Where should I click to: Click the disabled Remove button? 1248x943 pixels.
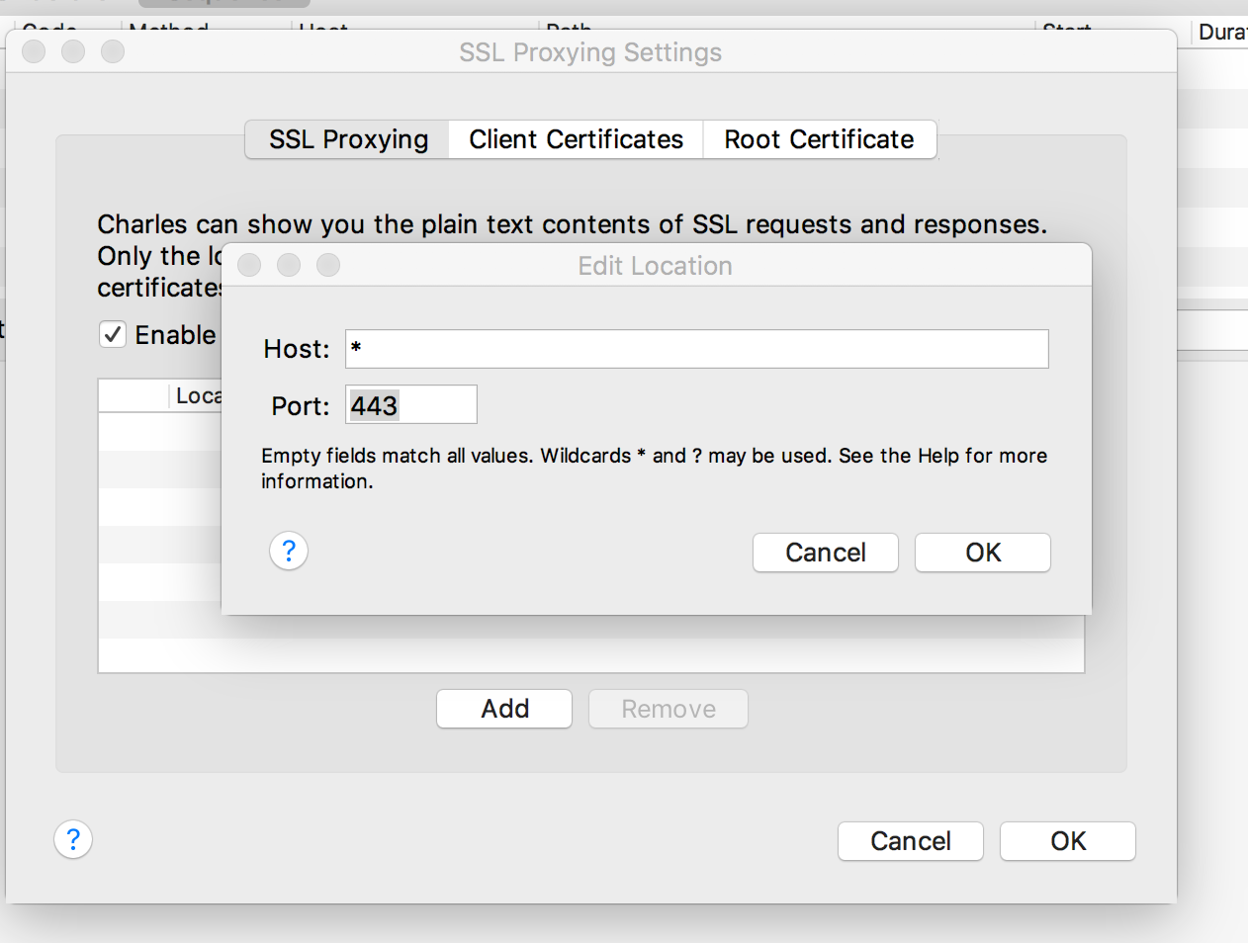pyautogui.click(x=668, y=708)
